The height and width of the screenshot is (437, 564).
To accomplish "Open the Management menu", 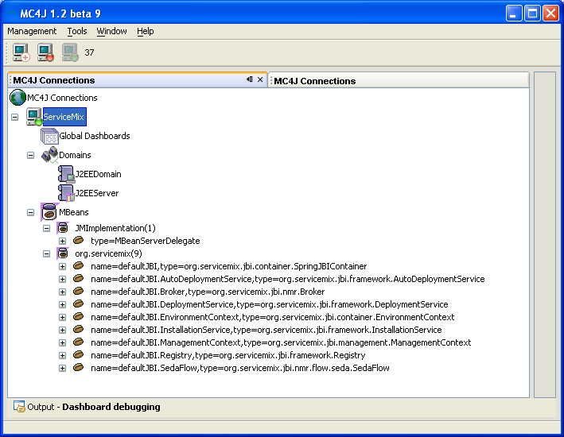I will coord(32,31).
